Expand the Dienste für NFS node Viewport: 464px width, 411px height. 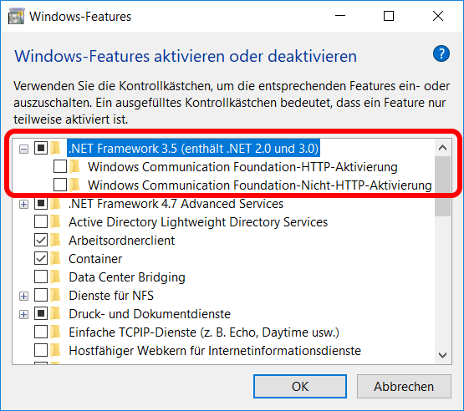23,296
